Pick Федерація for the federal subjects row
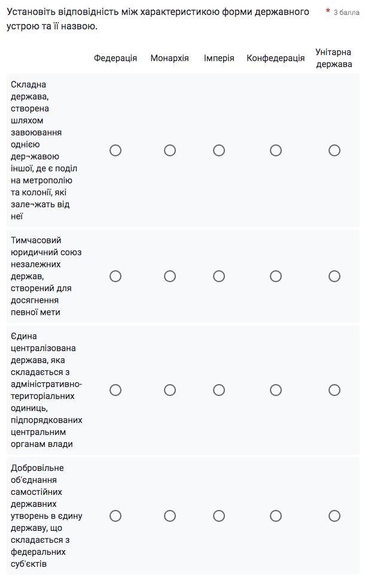Screen dimensions: 371x583 [115, 516]
